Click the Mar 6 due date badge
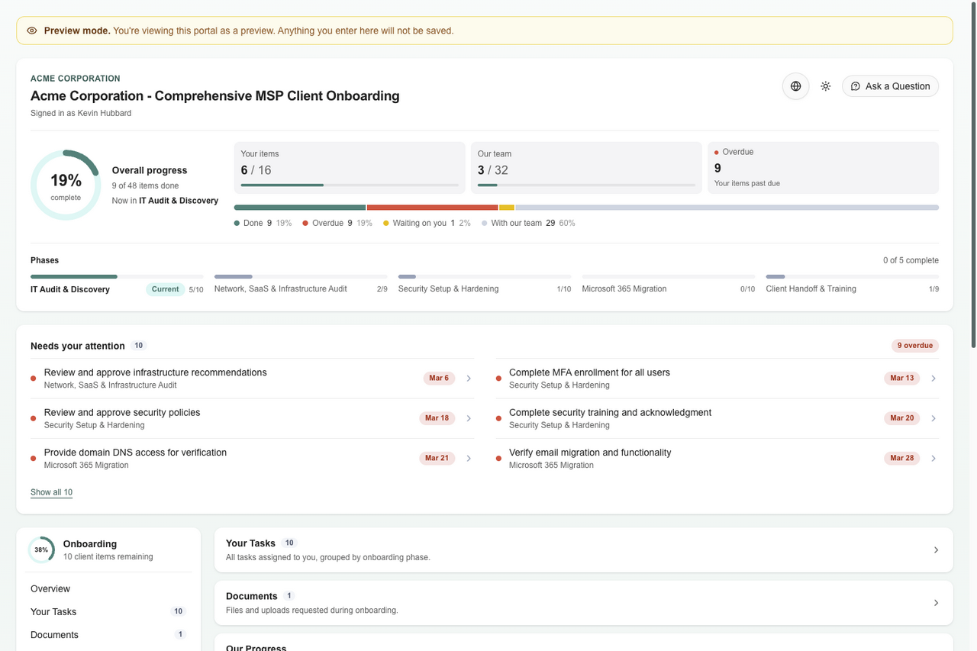This screenshot has height=651, width=977. tap(439, 379)
